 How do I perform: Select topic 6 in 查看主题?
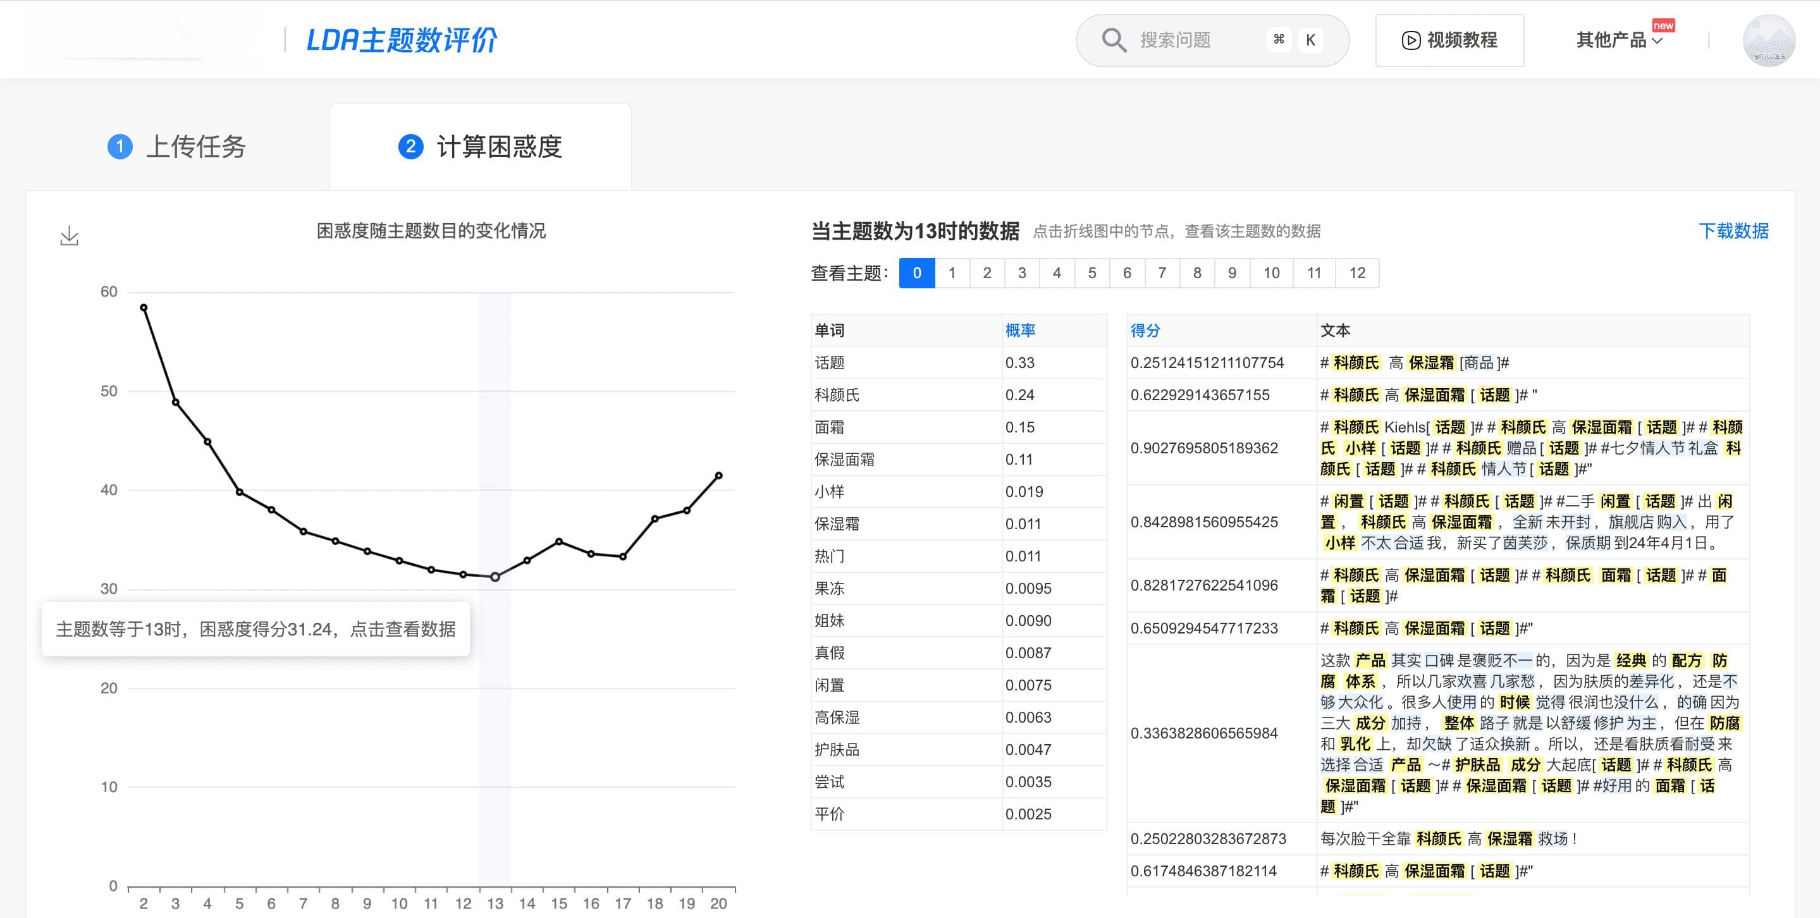(x=1127, y=273)
